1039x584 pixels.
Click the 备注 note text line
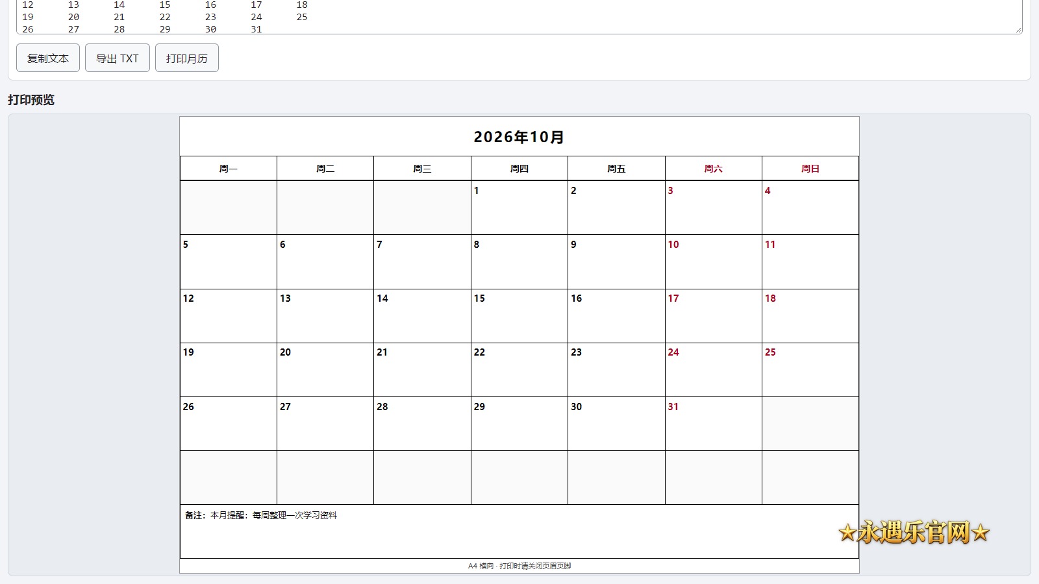(x=261, y=515)
